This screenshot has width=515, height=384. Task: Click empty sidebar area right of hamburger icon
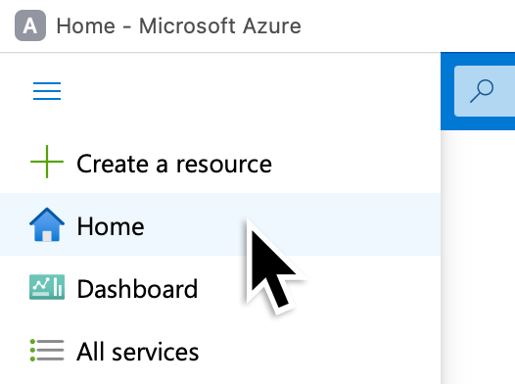pyautogui.click(x=250, y=91)
